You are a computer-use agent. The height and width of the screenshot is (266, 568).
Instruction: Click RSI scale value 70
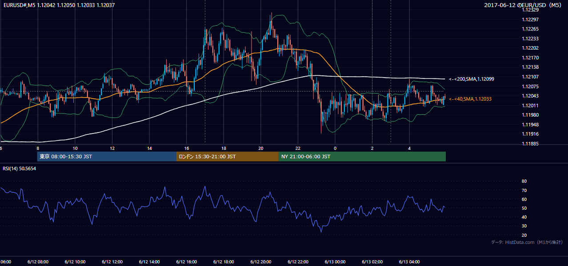coord(524,190)
